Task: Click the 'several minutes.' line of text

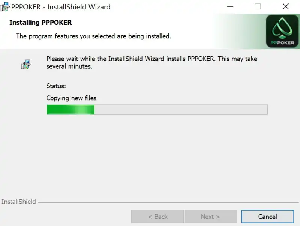Action: click(69, 66)
